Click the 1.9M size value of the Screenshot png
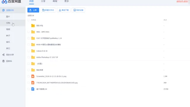190x107 pixels. point(165,76)
